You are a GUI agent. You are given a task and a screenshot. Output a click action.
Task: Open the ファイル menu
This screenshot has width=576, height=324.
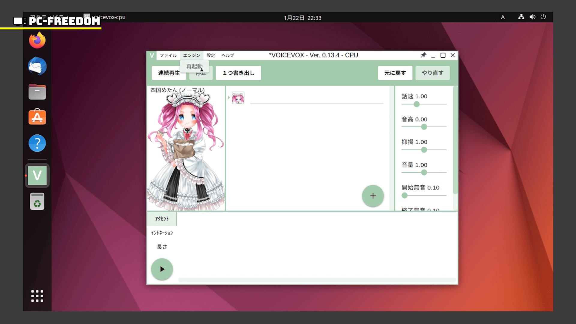pos(168,55)
